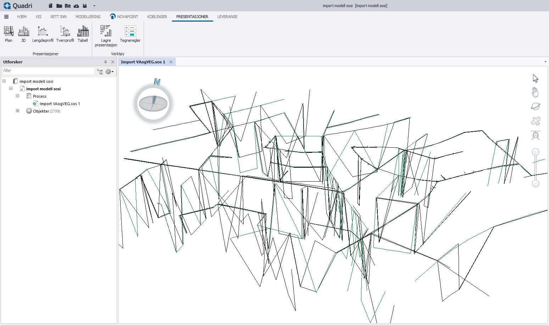This screenshot has width=549, height=326.
Task: Open the explorer gear settings dropdown
Action: point(109,72)
